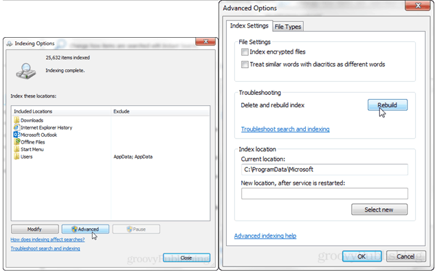
Task: Confirm Advanced Options with OK
Action: click(x=361, y=256)
